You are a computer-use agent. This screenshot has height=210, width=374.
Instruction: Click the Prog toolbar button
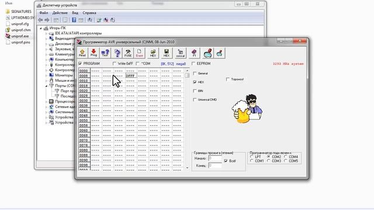pyautogui.click(x=93, y=53)
